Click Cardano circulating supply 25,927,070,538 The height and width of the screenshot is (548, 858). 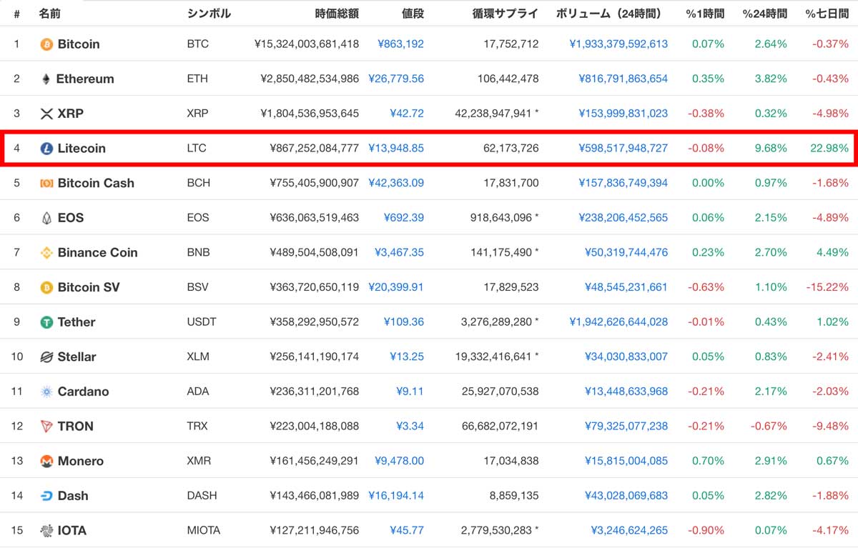point(500,392)
